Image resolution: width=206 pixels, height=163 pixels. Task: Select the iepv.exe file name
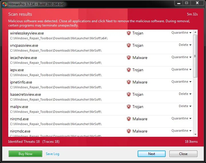point(17,70)
